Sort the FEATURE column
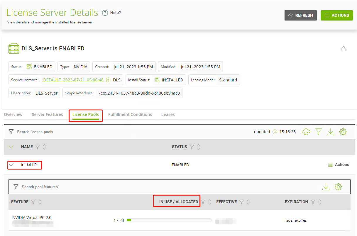The width and height of the screenshot is (357, 236). [40, 202]
